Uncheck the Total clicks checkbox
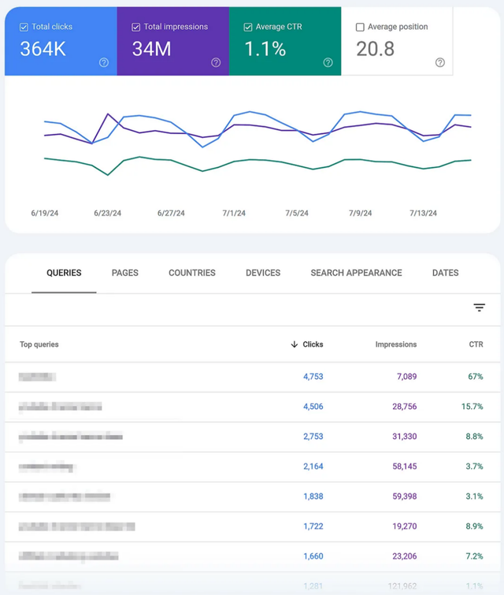Image resolution: width=504 pixels, height=595 pixels. [x=24, y=27]
